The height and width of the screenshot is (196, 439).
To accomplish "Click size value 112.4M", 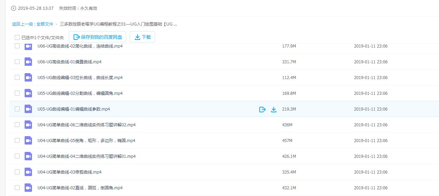I will pyautogui.click(x=289, y=77).
